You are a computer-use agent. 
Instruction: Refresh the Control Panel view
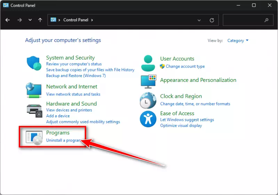click(x=212, y=20)
